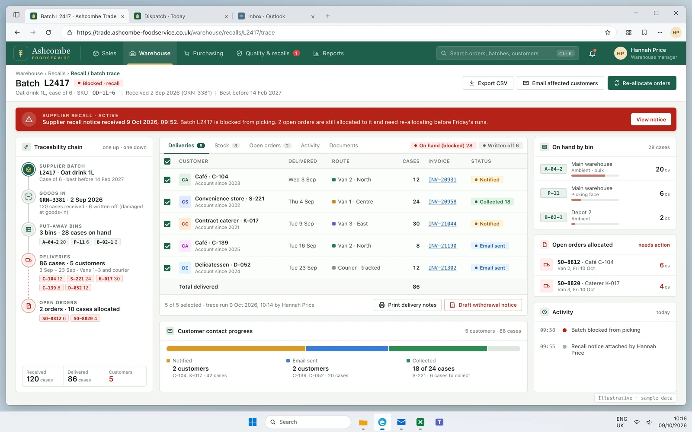Open the browser sidebar tab panel icon
The height and width of the screenshot is (432, 692).
[16, 15]
